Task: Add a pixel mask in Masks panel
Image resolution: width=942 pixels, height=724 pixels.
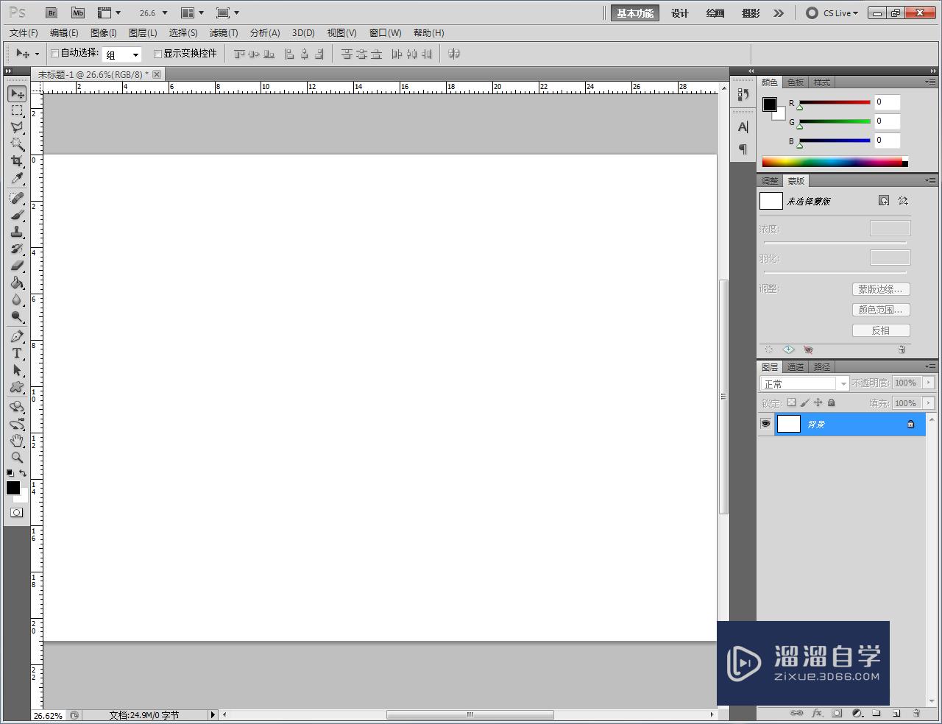Action: point(884,201)
